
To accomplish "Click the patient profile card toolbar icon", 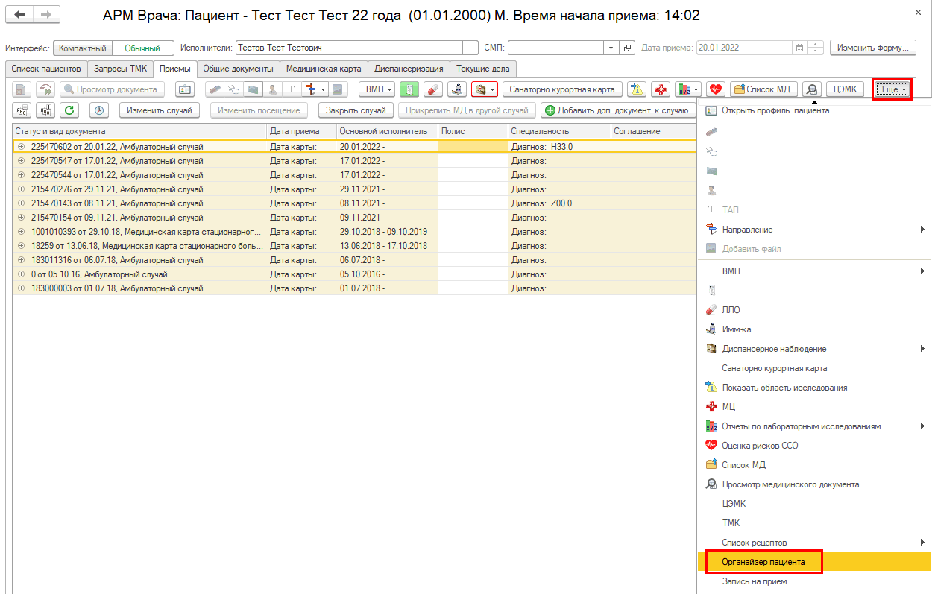I will (184, 89).
